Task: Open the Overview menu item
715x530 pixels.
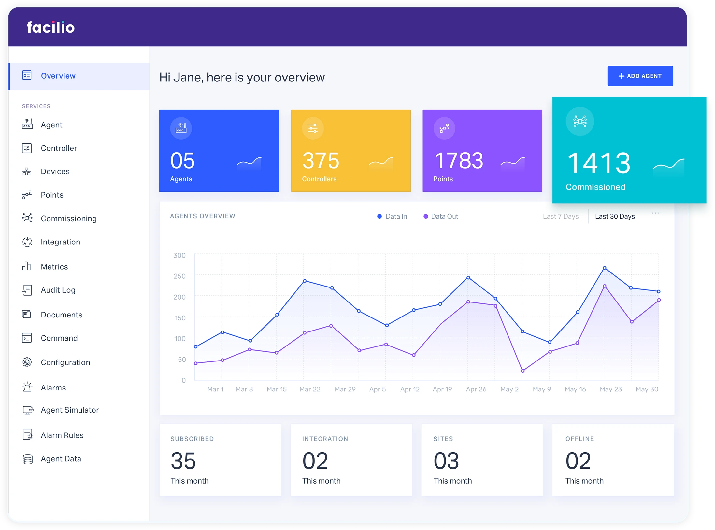Action: click(58, 76)
